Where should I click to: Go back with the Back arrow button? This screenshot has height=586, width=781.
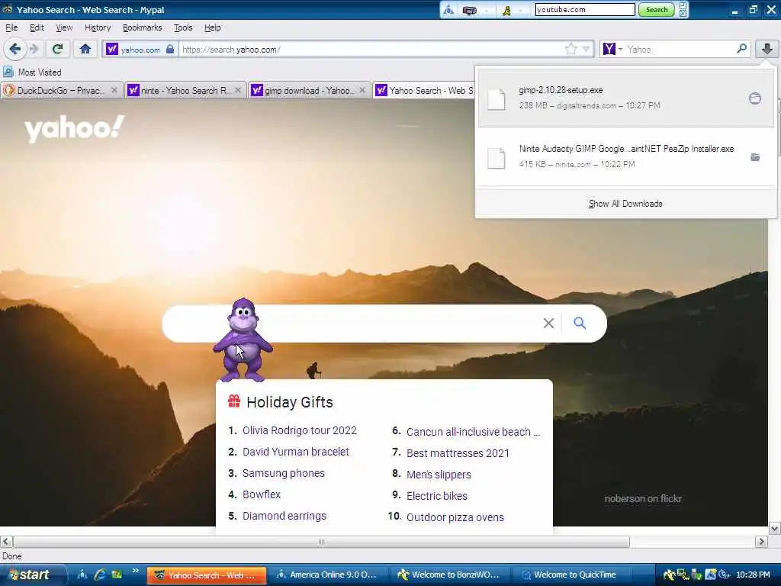click(15, 49)
